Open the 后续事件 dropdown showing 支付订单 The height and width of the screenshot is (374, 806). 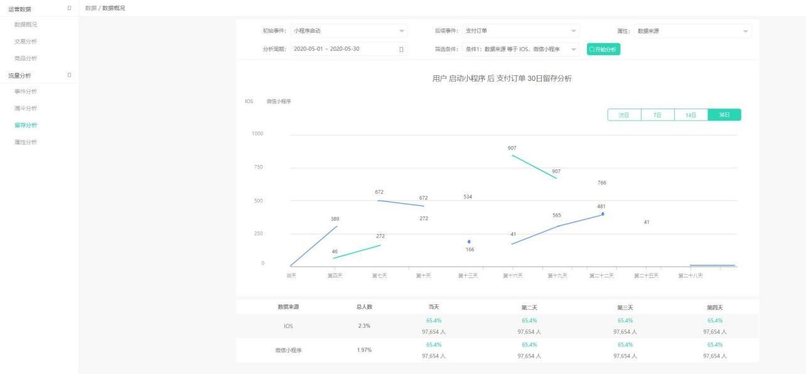pos(521,29)
